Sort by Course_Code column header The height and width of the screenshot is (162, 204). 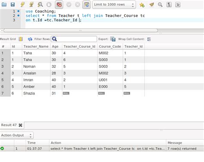110,47
